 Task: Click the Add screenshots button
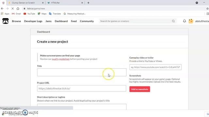pyautogui.click(x=140, y=89)
